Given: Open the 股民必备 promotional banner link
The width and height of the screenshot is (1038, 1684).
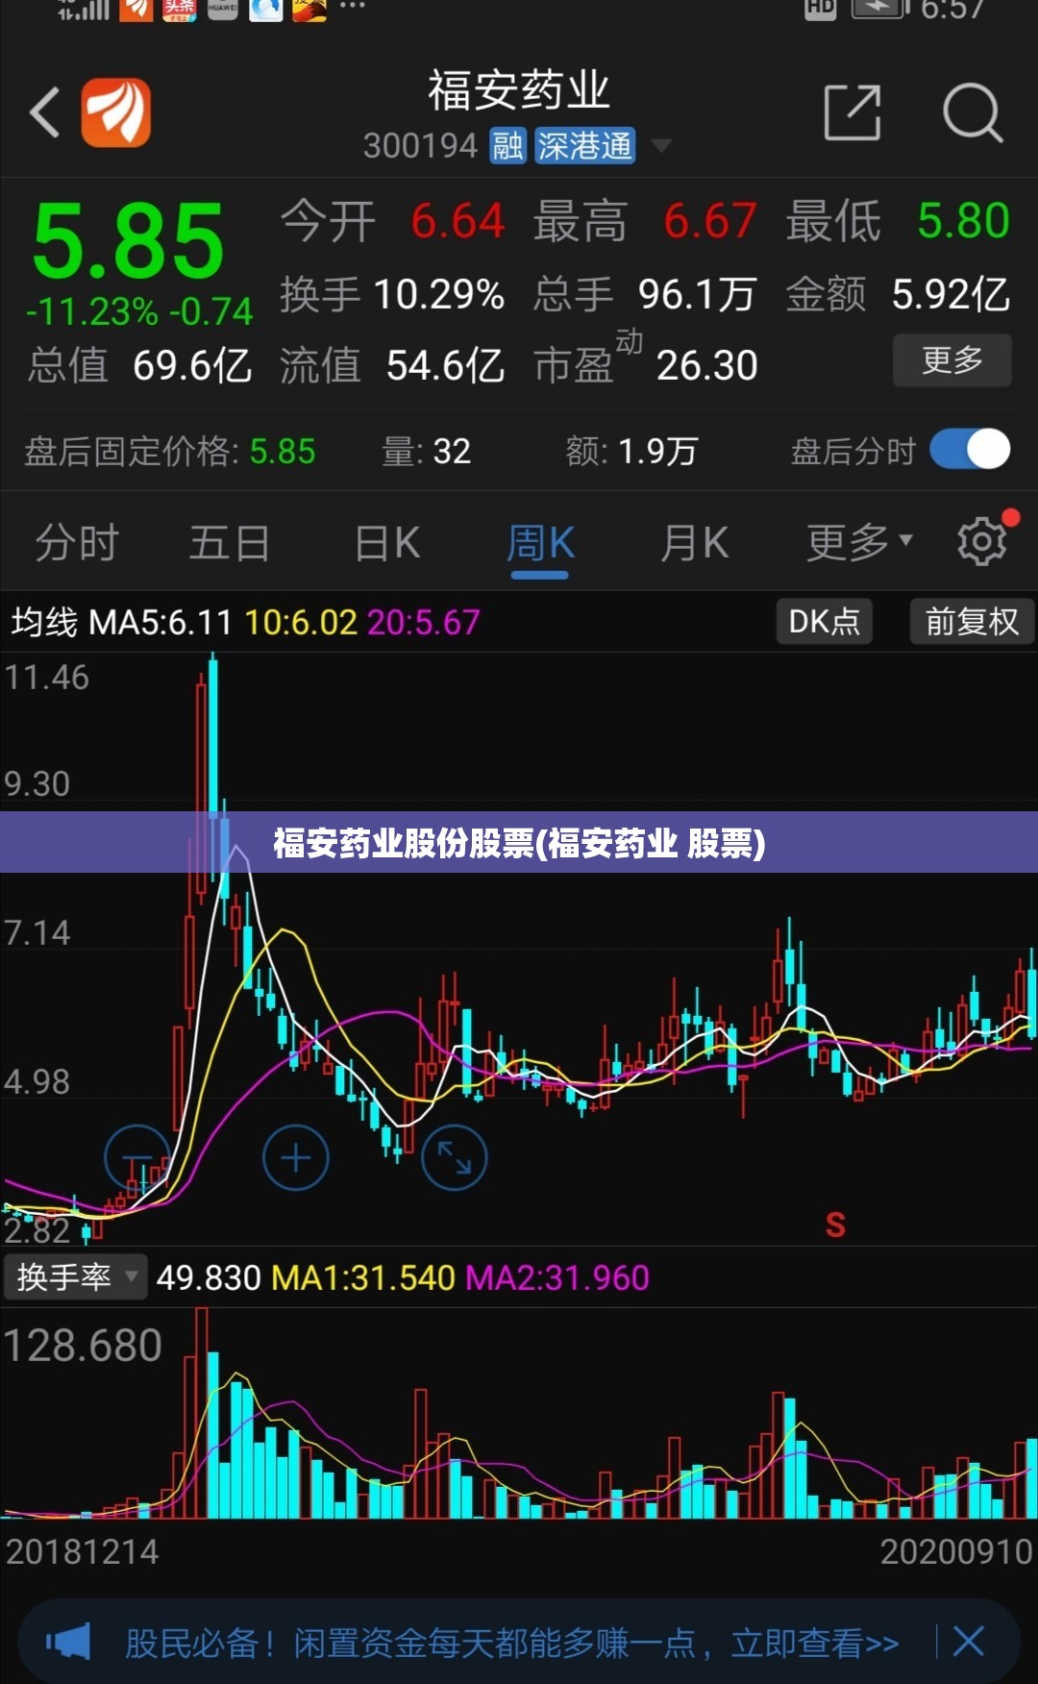Looking at the screenshot, I should tap(512, 1643).
